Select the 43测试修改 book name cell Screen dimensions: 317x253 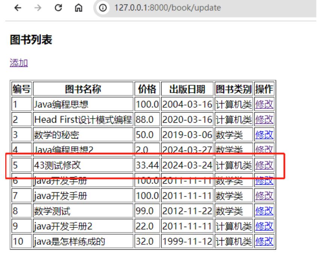pos(56,165)
